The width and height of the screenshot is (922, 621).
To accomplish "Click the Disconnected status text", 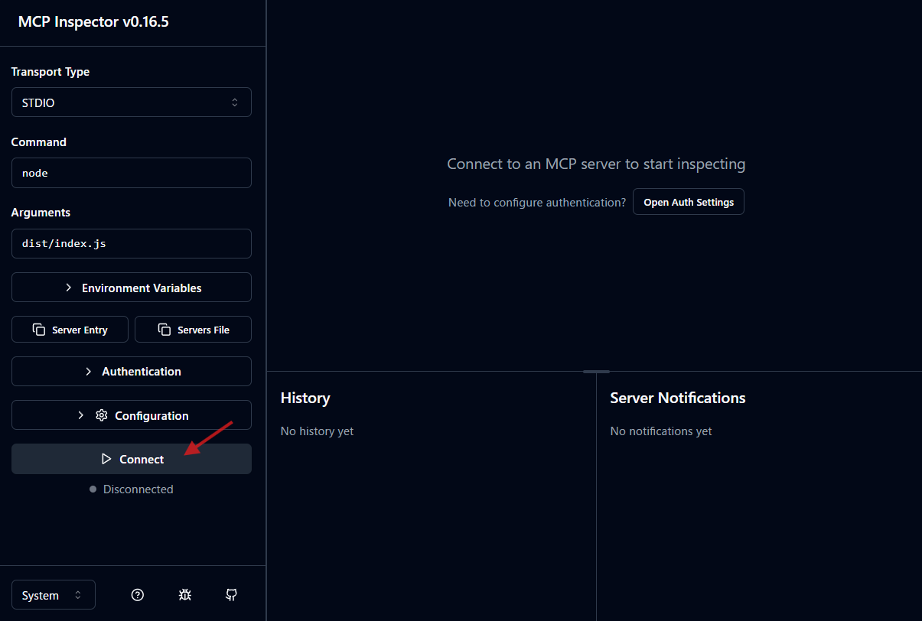I will tap(138, 489).
